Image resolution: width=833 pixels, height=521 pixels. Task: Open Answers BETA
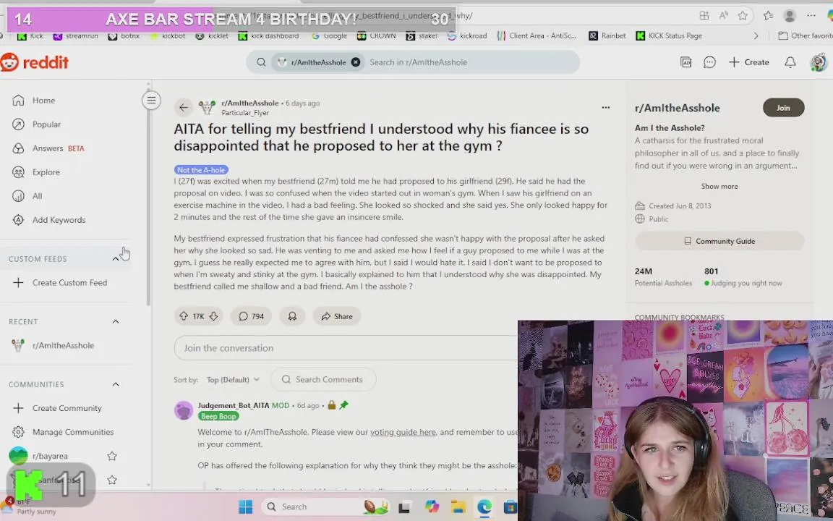click(49, 148)
